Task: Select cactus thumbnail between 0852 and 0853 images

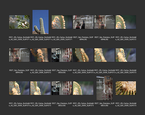Action: click(83, 88)
